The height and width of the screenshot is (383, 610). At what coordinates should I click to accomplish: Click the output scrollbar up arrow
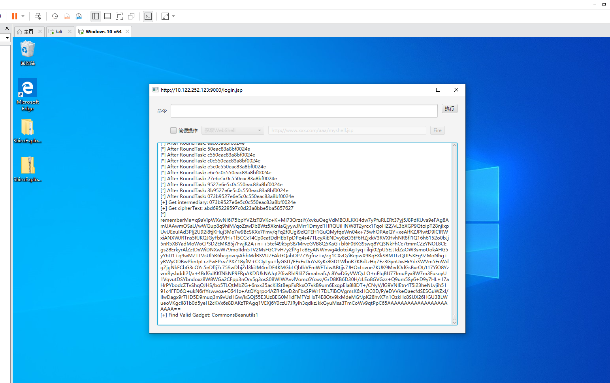tap(454, 145)
